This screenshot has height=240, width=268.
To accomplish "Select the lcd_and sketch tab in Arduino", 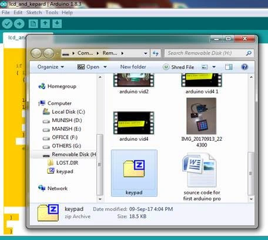I will tap(15, 38).
